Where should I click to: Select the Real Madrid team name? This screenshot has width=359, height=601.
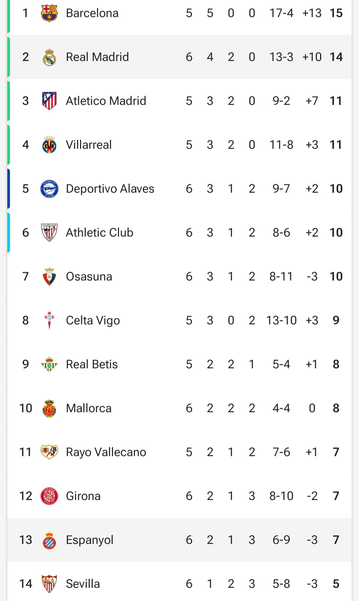tap(97, 57)
